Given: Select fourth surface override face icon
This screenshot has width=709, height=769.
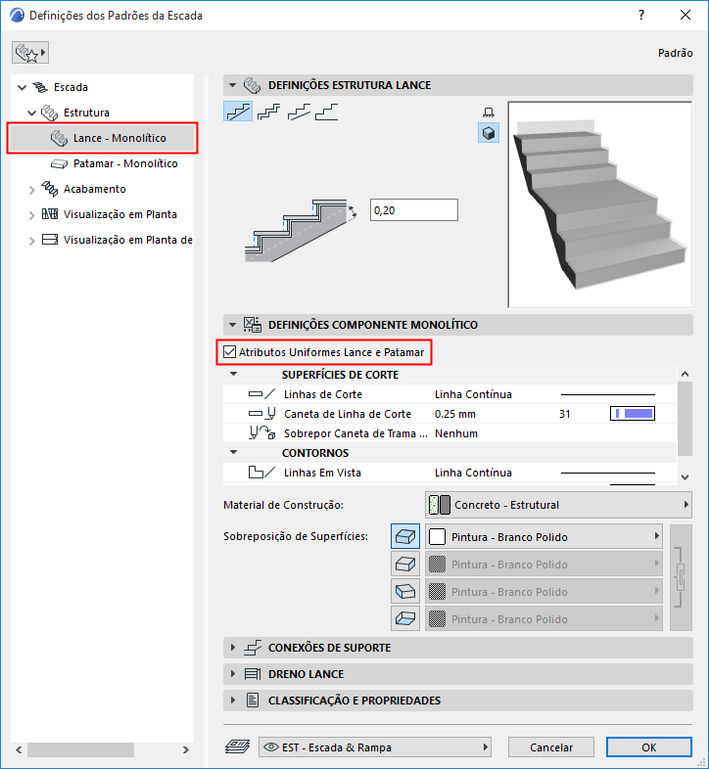Looking at the screenshot, I should pyautogui.click(x=405, y=618).
